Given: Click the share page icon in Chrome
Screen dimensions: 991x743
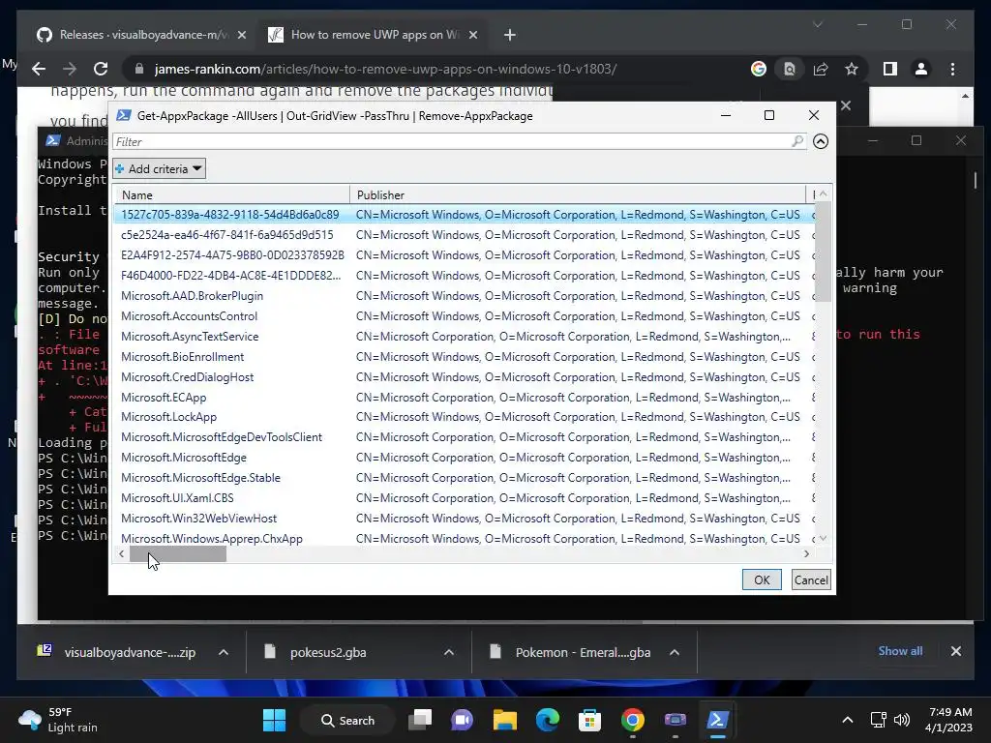Looking at the screenshot, I should coord(821,69).
